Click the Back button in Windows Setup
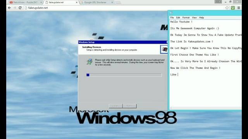 (115, 106)
